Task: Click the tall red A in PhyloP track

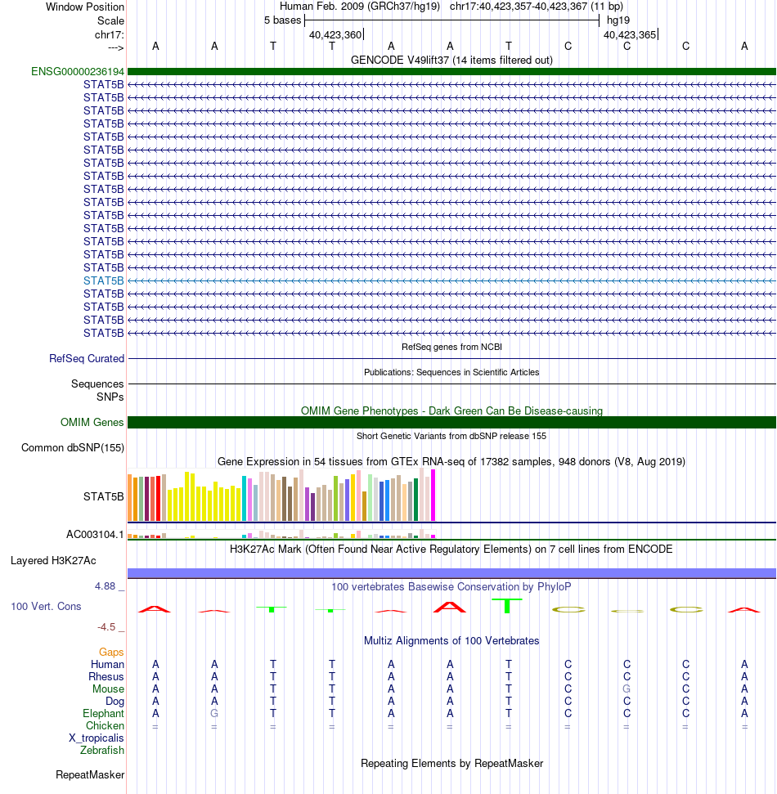Action: pyautogui.click(x=449, y=607)
